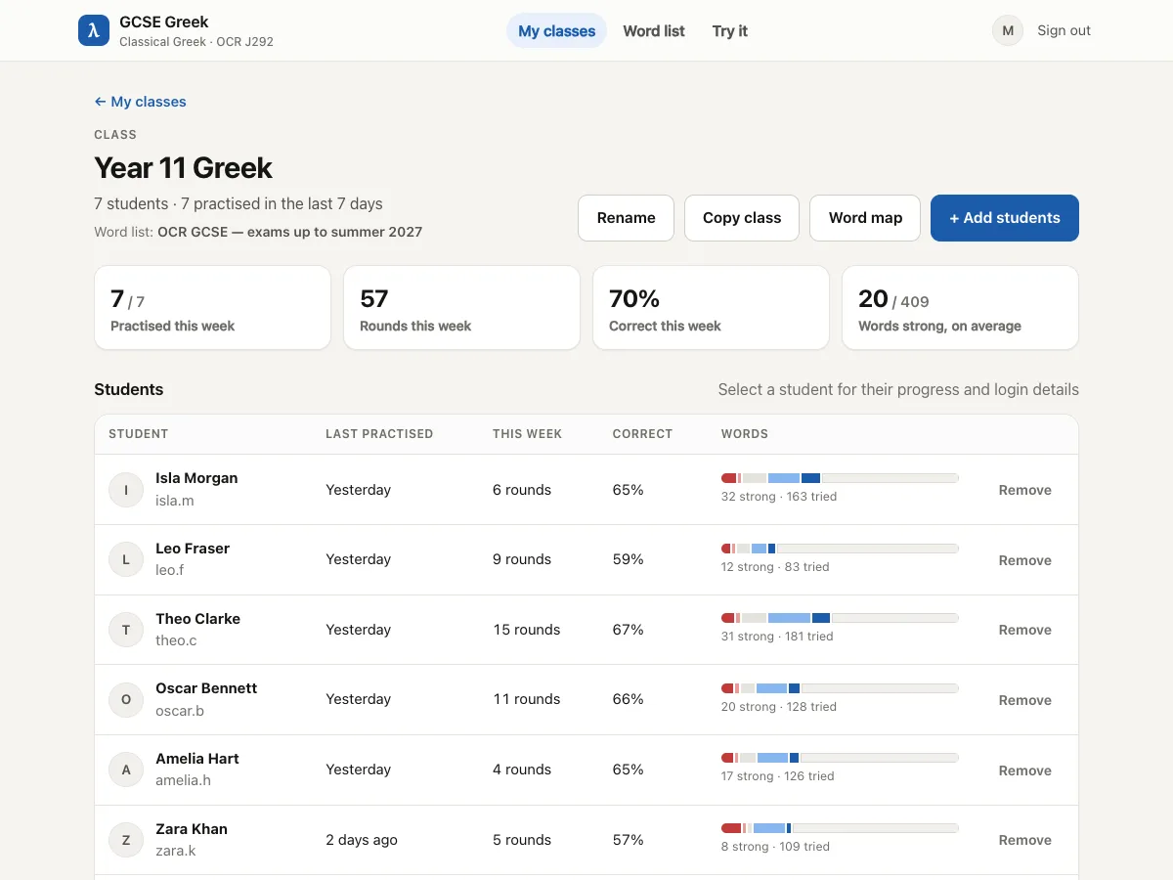
Task: Click Oscar Bennett's avatar circle
Action: (126, 700)
